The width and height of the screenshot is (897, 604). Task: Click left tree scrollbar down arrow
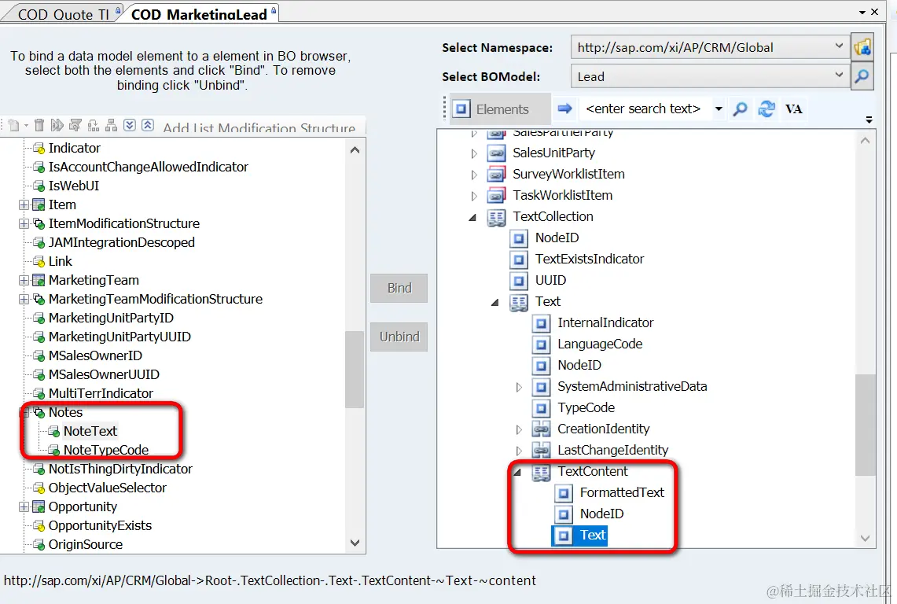(x=355, y=543)
